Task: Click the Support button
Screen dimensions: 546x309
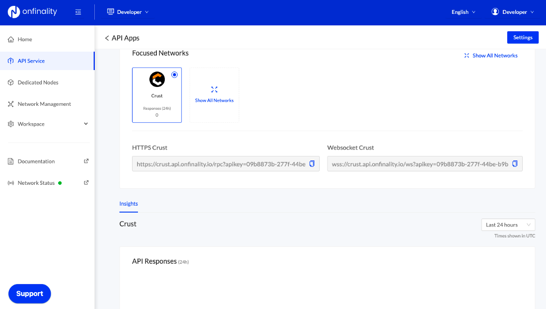Action: pos(30,294)
